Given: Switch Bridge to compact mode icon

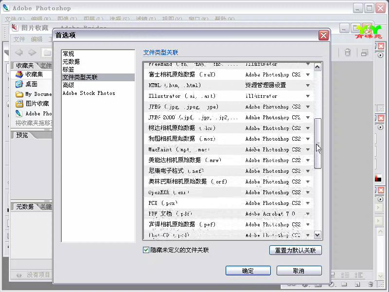Looking at the screenshot, I should 364,53.
